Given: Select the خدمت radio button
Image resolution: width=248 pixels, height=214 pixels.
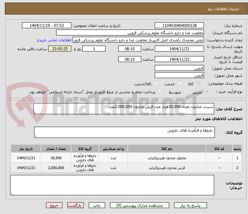Looking at the screenshot, I should point(180,83).
